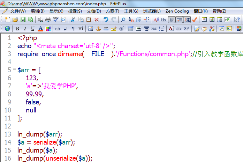Toggle the Cliptext window icon

click(x=204, y=20)
